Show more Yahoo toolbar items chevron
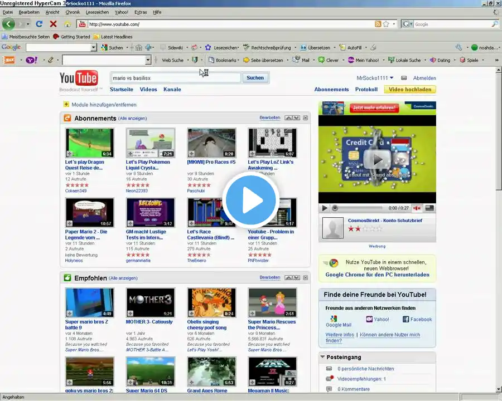 [x=496, y=60]
